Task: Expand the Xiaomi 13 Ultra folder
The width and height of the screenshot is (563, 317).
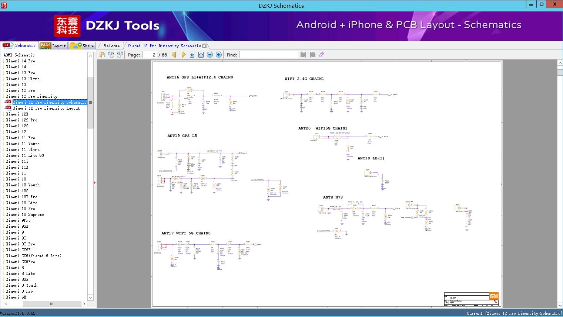Action: pyautogui.click(x=23, y=79)
